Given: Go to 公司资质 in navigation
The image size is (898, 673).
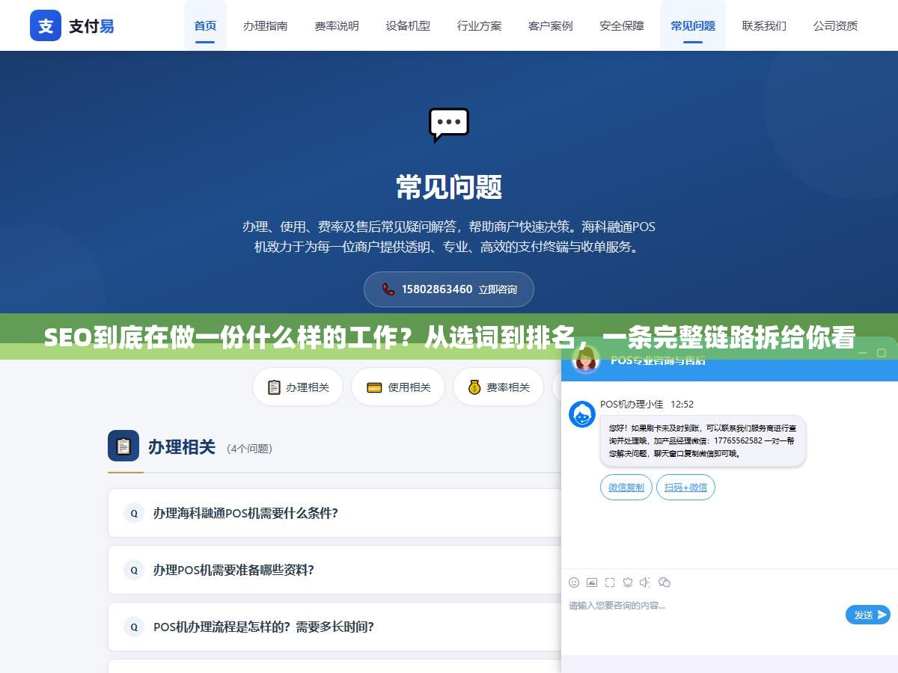Looking at the screenshot, I should click(x=836, y=25).
